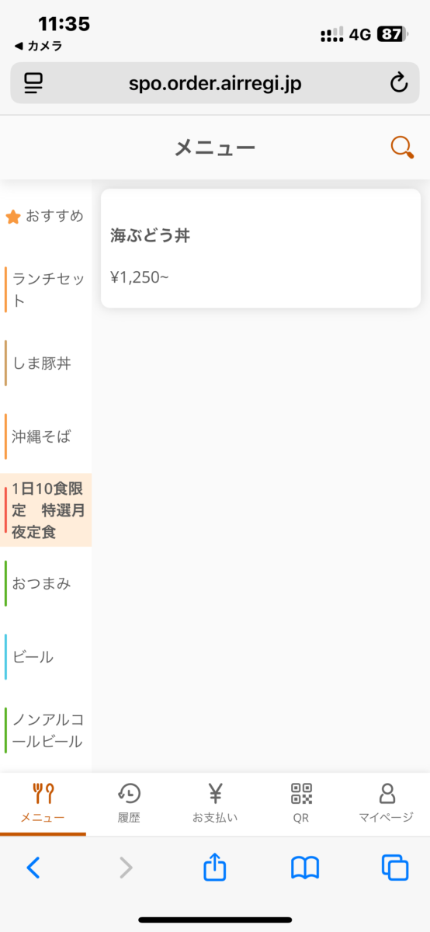Viewport: 430px width, 932px height.
Task: Show all Safari tabs icon
Action: click(395, 868)
